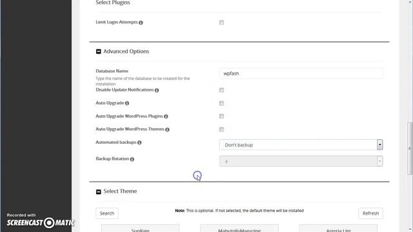The width and height of the screenshot is (413, 232).
Task: Click the theme Search button
Action: click(107, 213)
